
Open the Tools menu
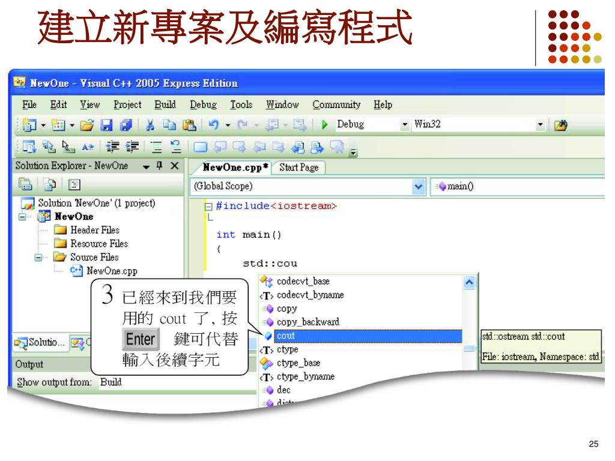241,104
